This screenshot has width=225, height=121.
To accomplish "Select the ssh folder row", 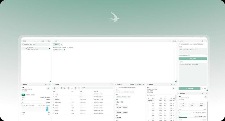I will pyautogui.click(x=83, y=97).
